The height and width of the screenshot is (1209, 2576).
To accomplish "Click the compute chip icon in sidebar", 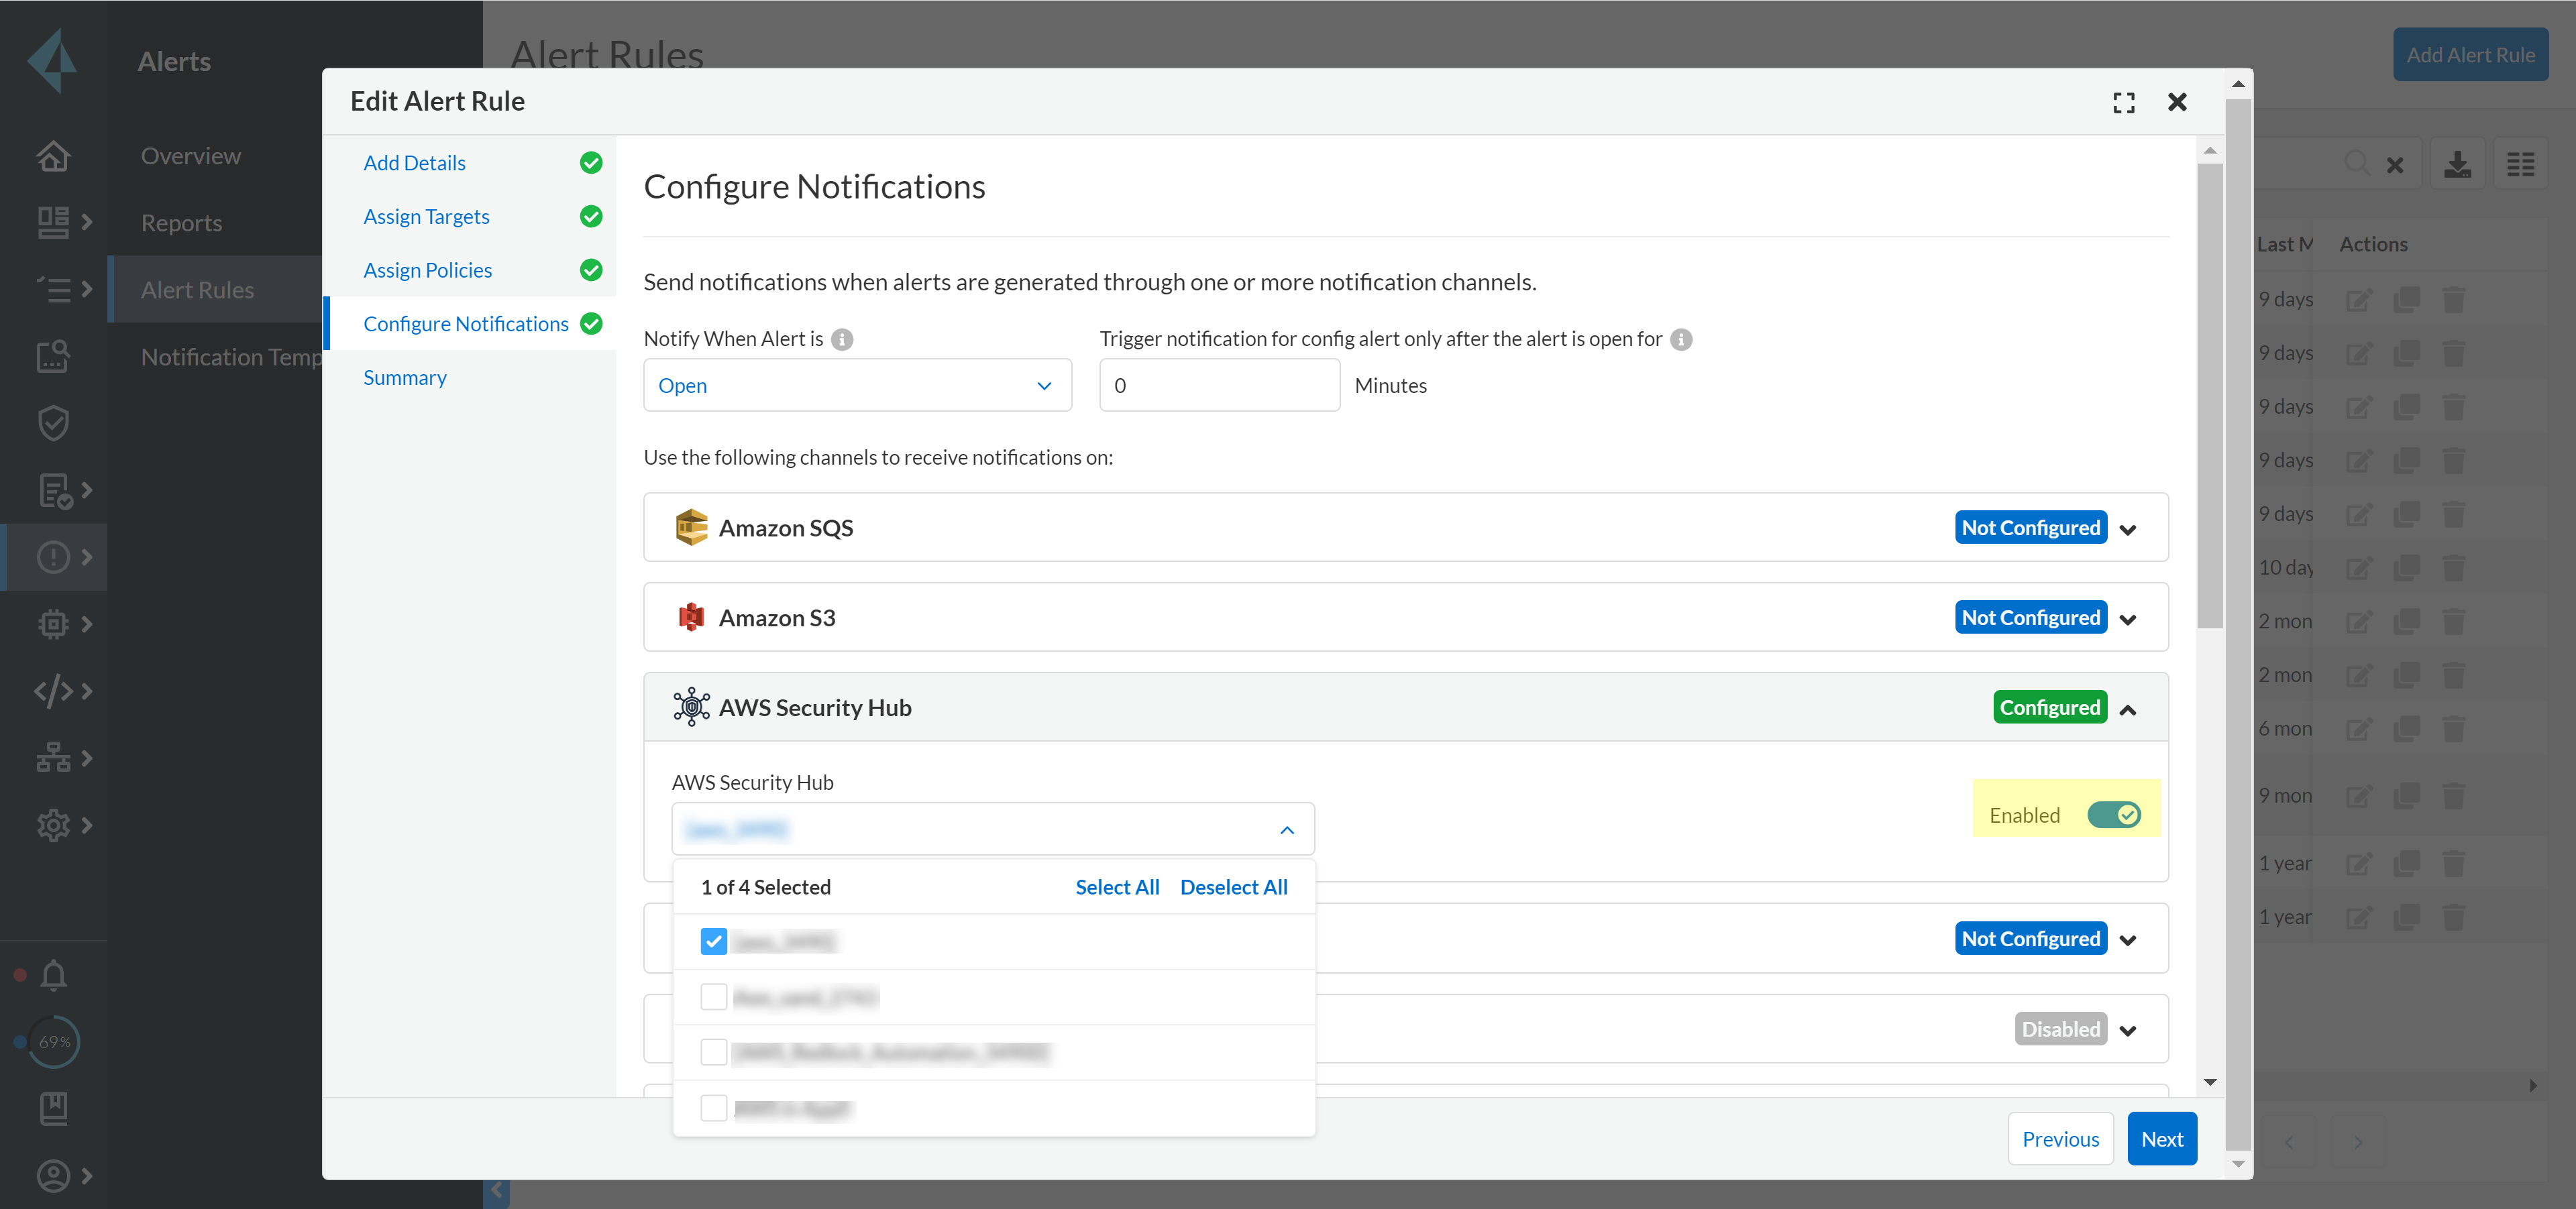I will [x=53, y=624].
